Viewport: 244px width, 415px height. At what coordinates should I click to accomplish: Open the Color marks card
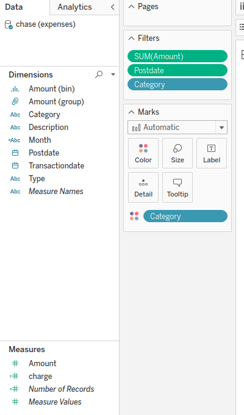[x=143, y=153]
